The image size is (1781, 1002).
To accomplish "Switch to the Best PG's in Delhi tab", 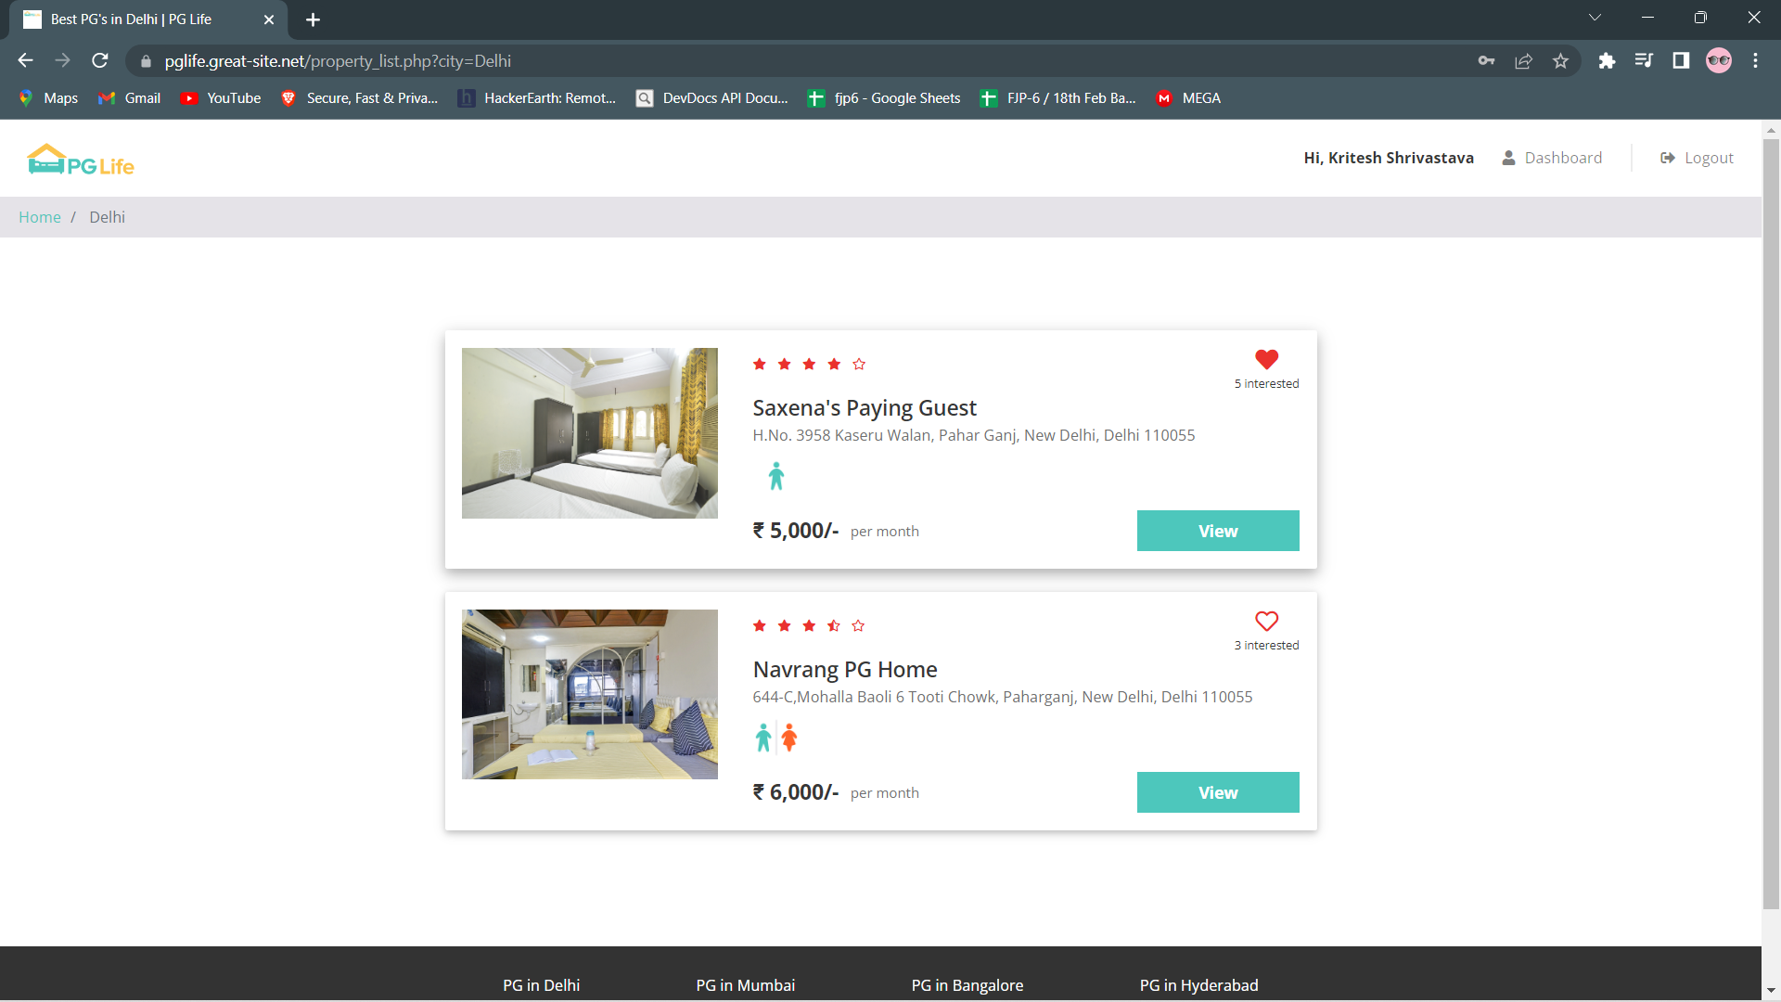I will [x=130, y=19].
